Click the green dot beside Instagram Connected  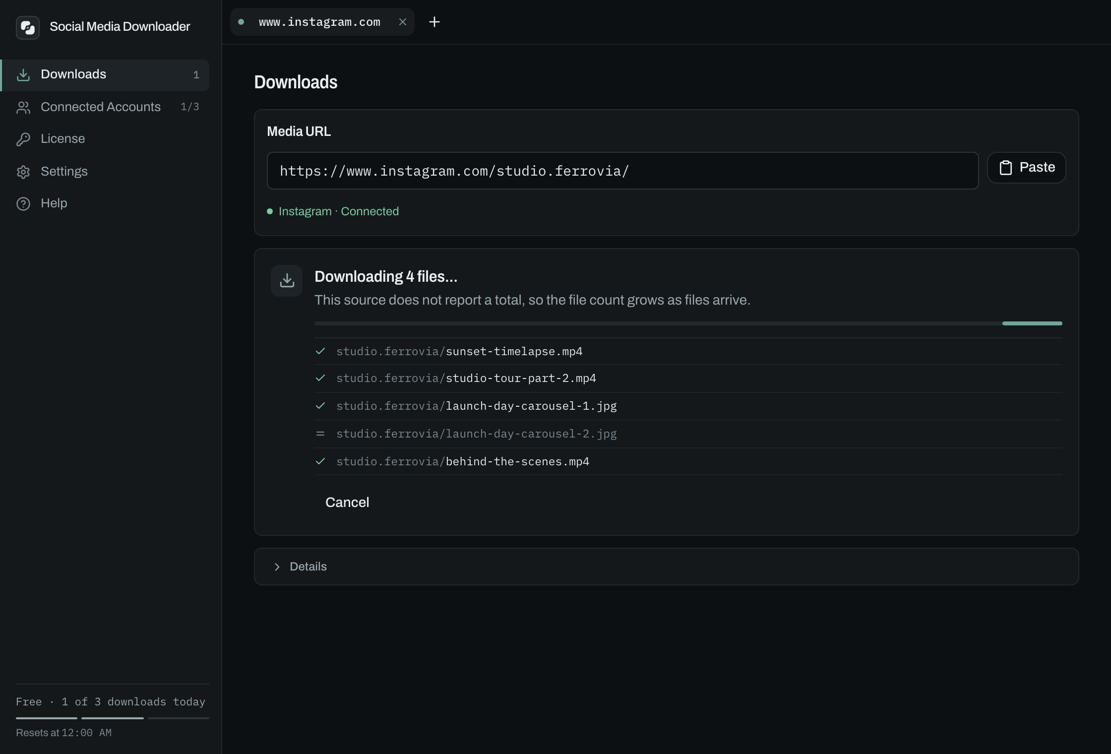(x=270, y=211)
